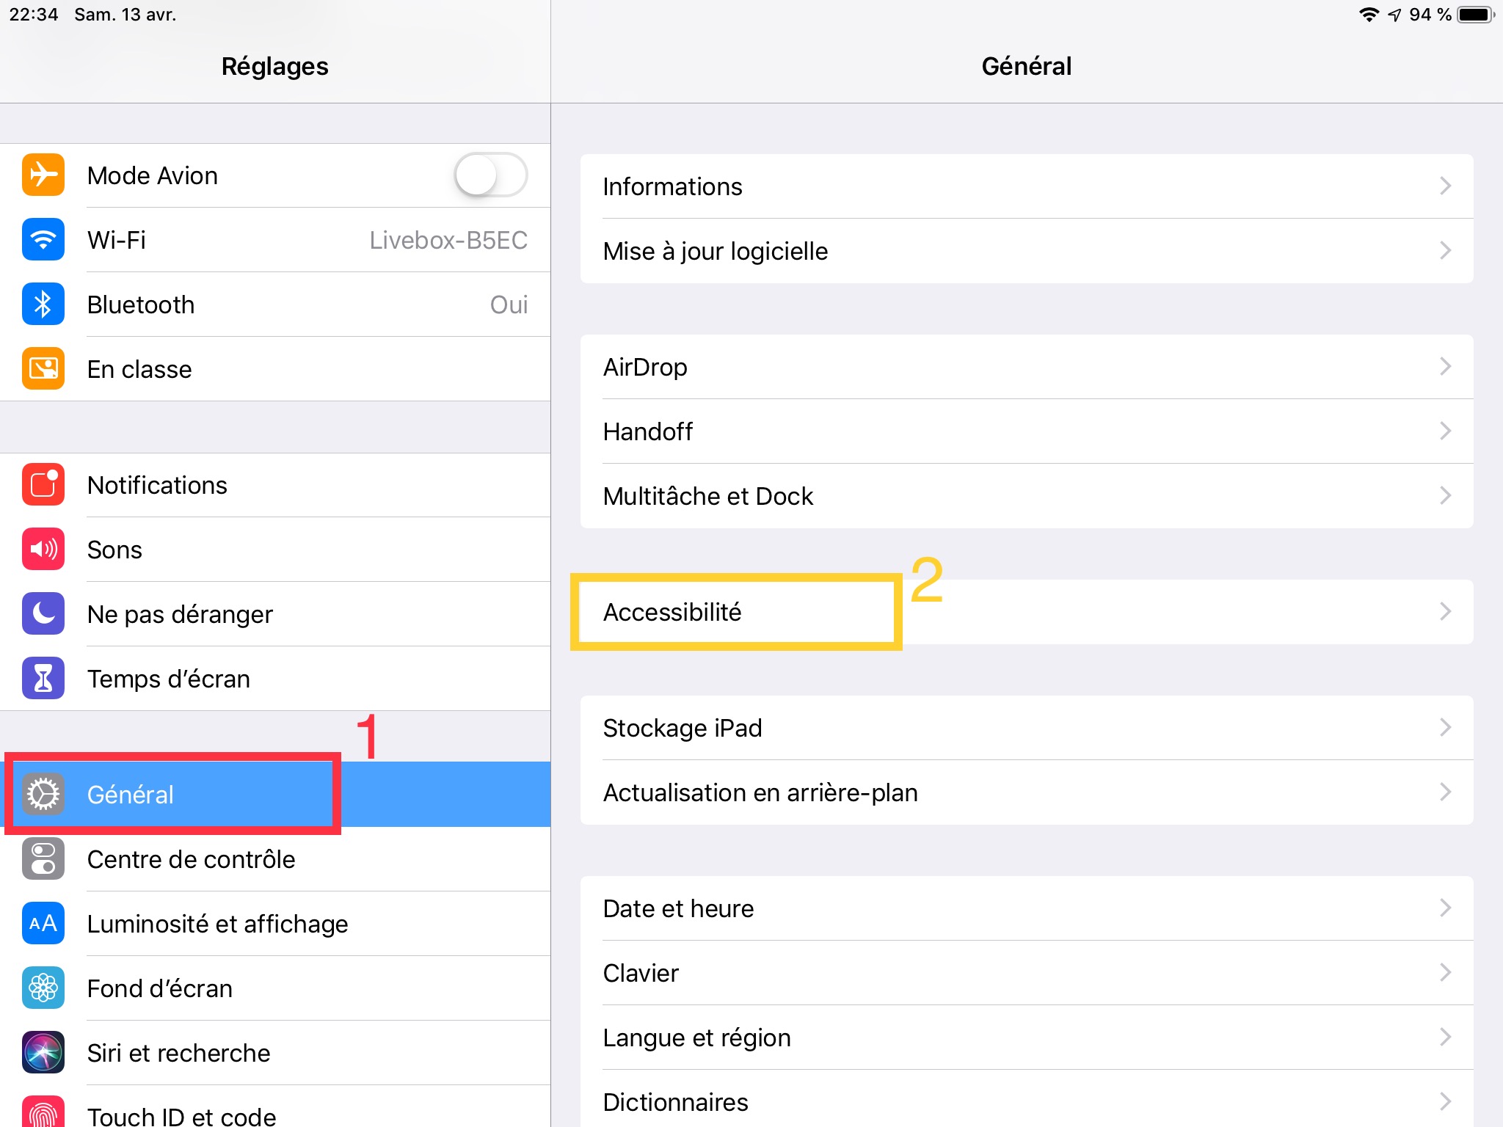
Task: Open AirDrop using its right chevron
Action: (x=1445, y=367)
